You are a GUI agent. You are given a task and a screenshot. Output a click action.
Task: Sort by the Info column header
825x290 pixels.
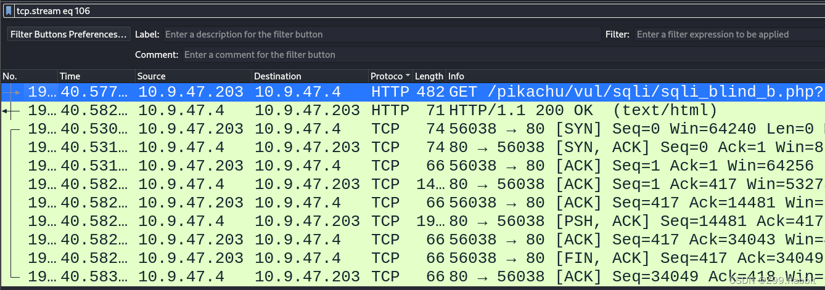(x=635, y=76)
